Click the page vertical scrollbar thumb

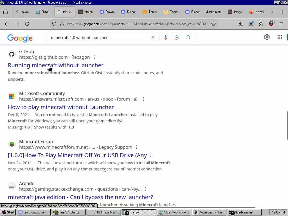287,125
